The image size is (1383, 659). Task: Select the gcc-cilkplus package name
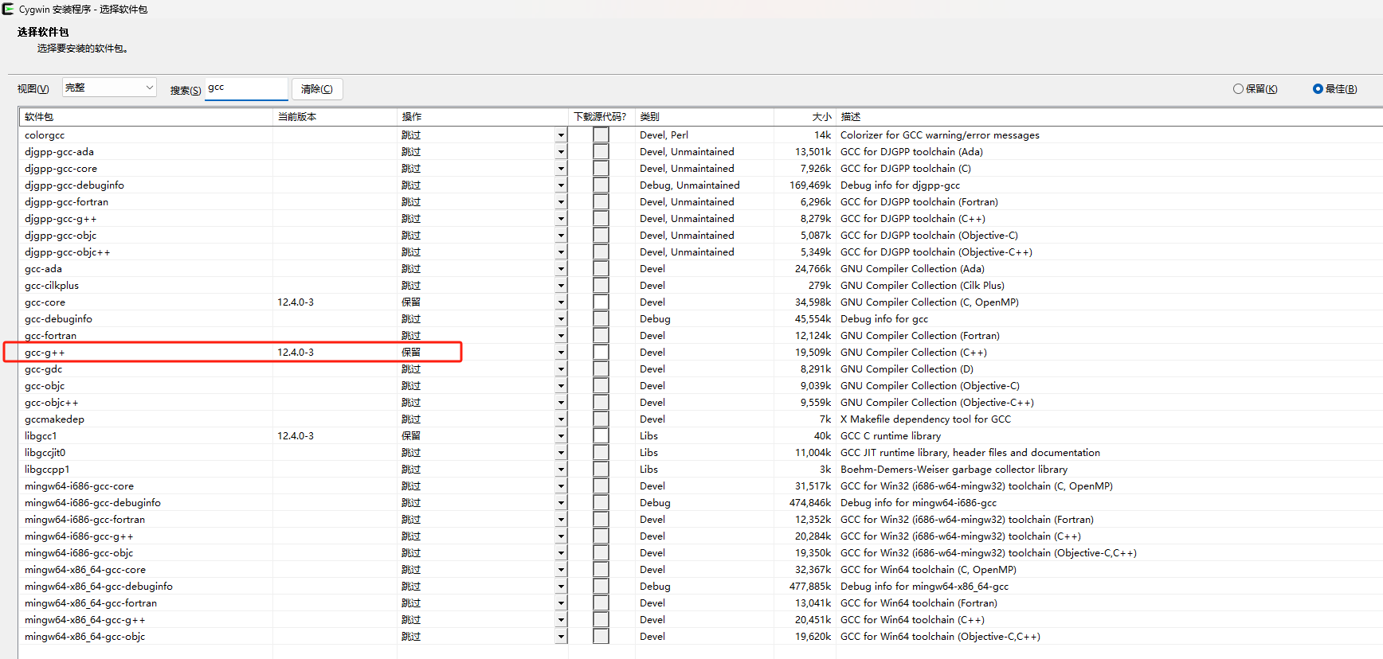pyautogui.click(x=52, y=286)
